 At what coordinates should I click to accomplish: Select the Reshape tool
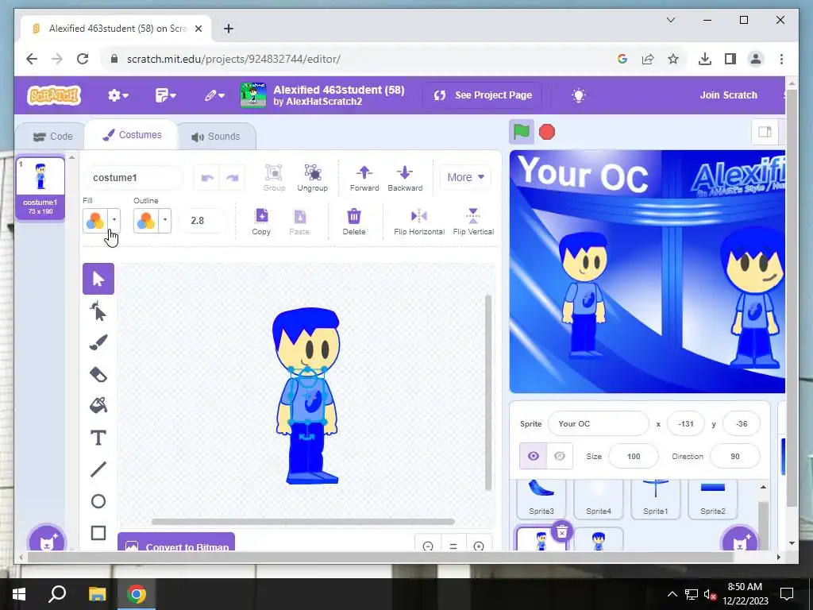point(98,311)
